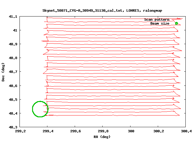Click the 40.4 Dec axis tick label
Image resolution: width=192 pixels, height=144 pixels.
13,113
